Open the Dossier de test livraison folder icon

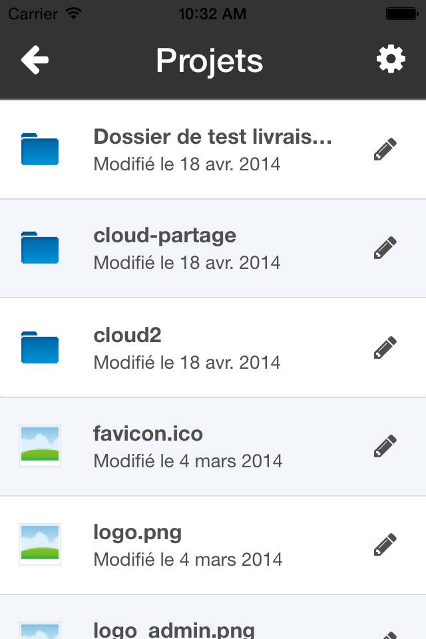tap(40, 149)
